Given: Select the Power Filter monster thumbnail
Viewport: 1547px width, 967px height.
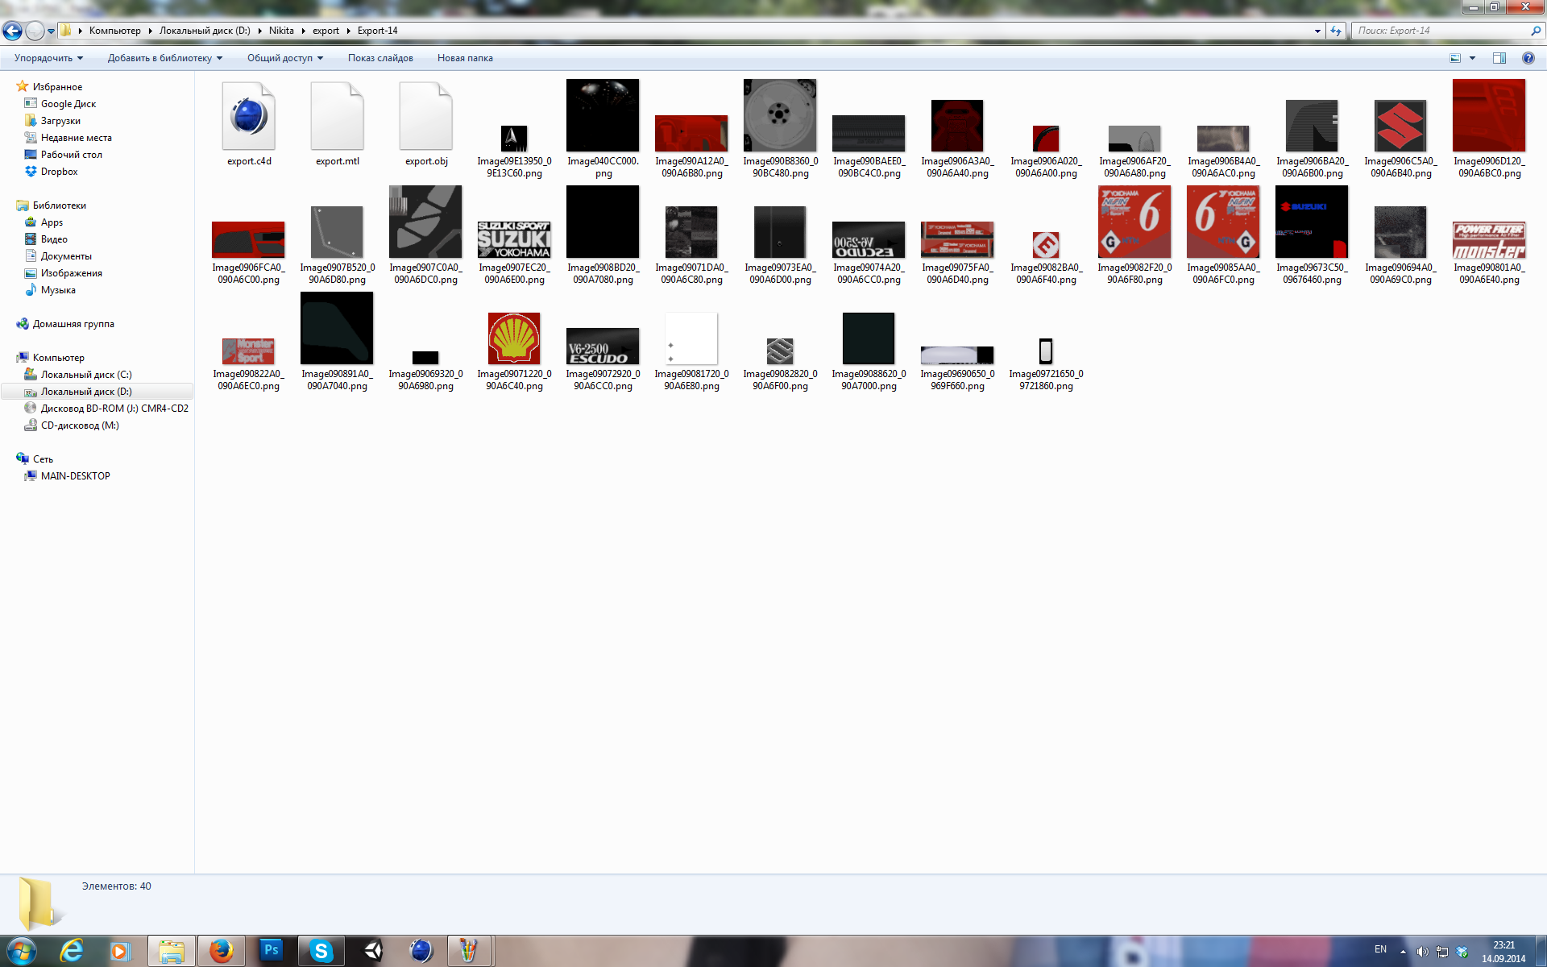Looking at the screenshot, I should 1489,239.
